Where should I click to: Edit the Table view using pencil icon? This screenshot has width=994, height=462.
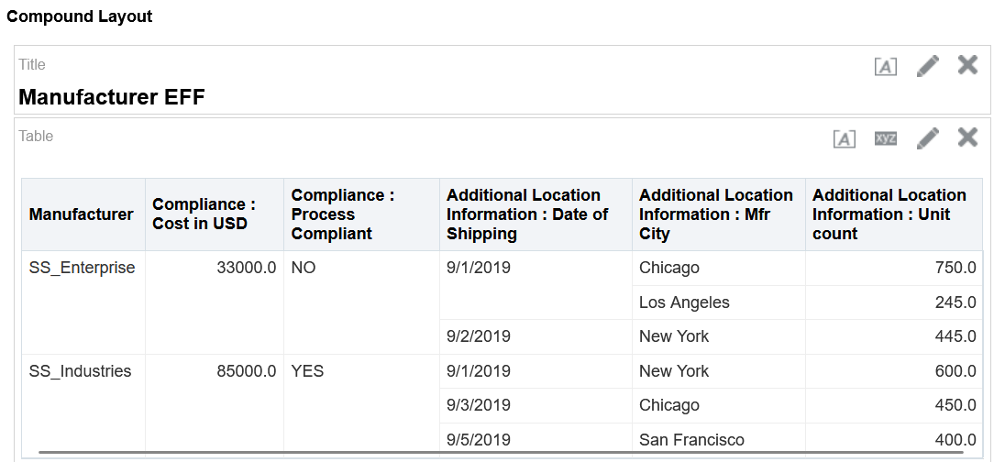tap(928, 137)
